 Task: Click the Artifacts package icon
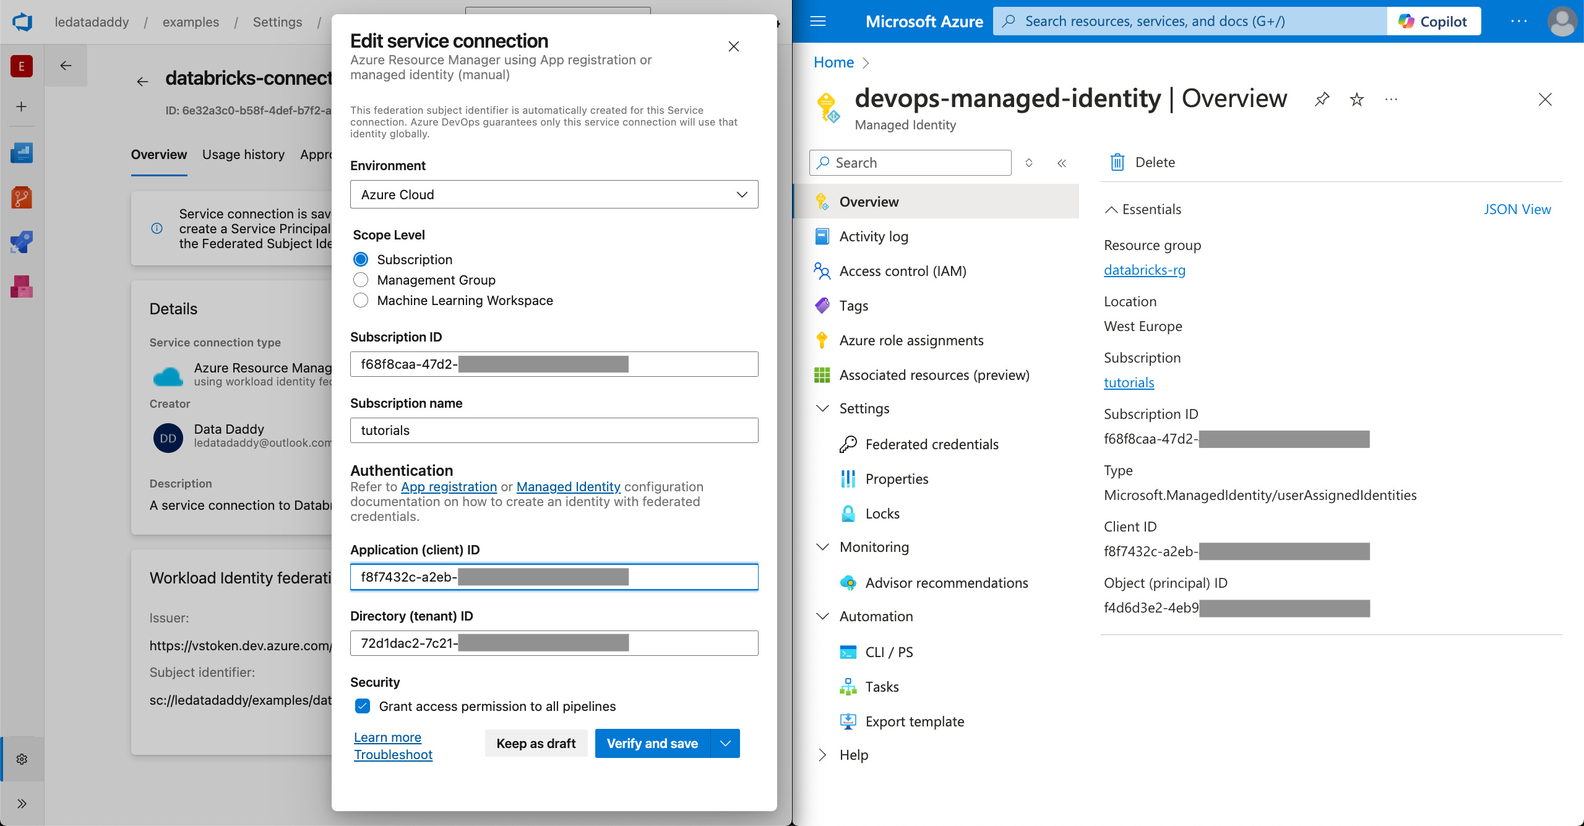pos(22,286)
